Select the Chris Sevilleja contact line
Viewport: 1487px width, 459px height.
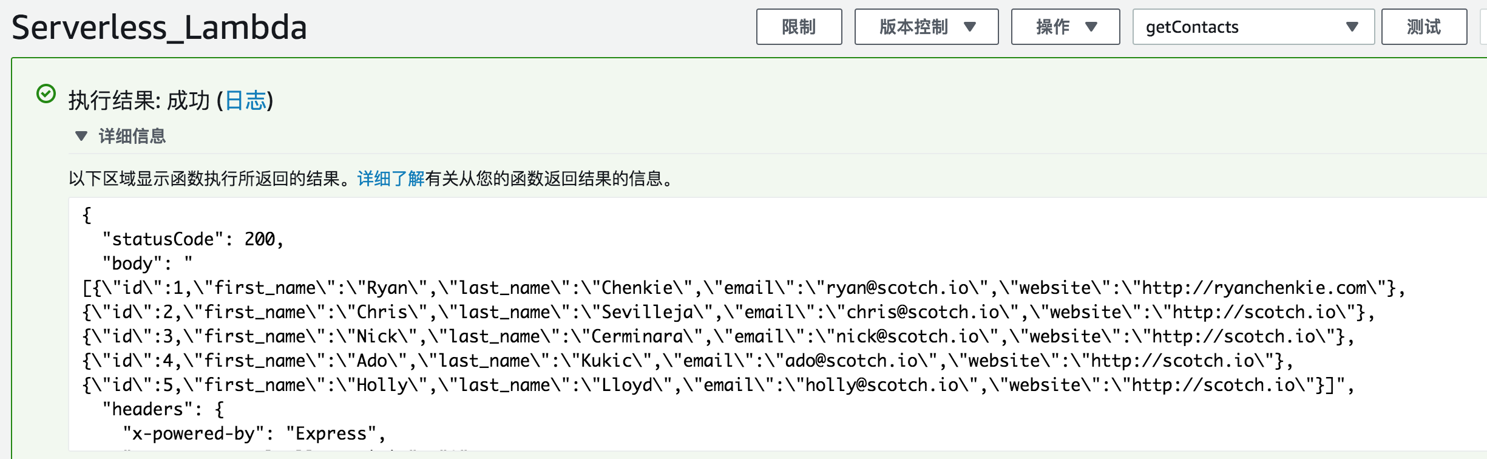click(x=728, y=312)
